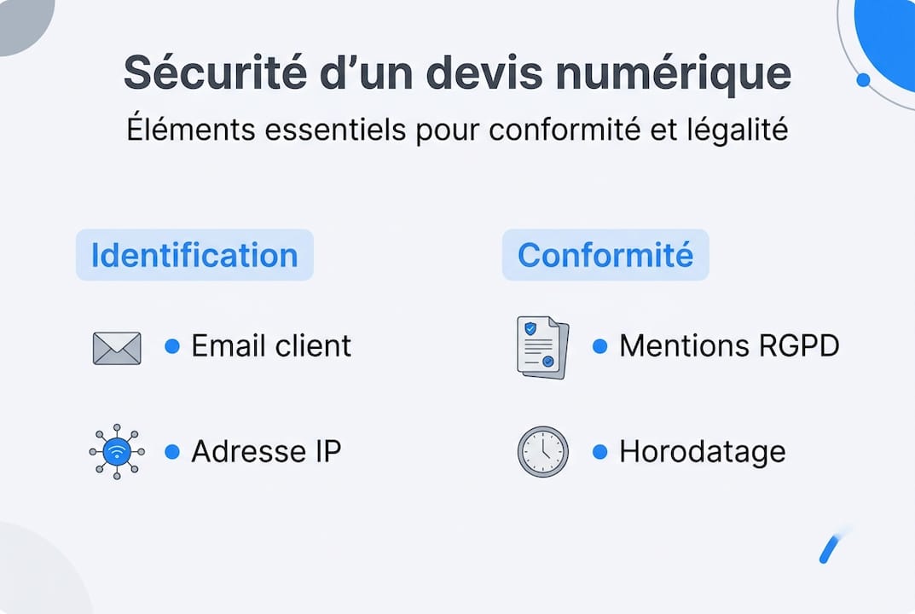Click the subtitle Éléments essentiels pour conformité
Image resolution: width=915 pixels, height=614 pixels.
457,130
